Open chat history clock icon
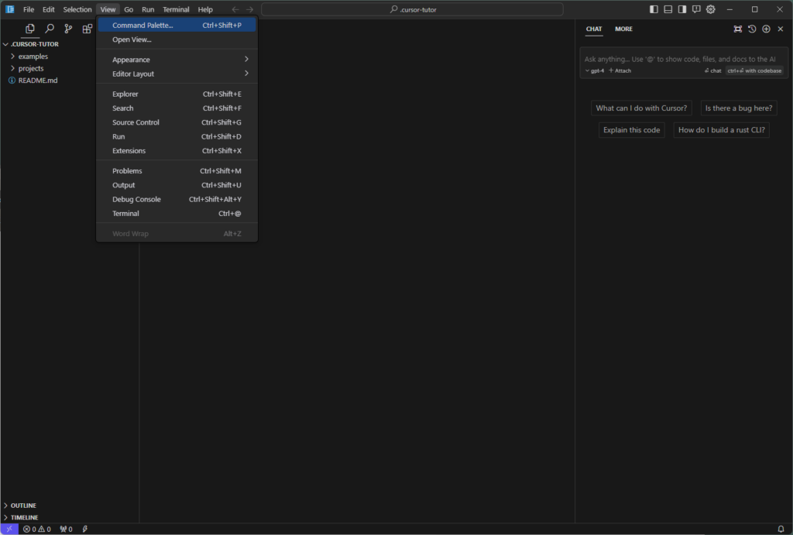This screenshot has width=793, height=535. click(752, 29)
